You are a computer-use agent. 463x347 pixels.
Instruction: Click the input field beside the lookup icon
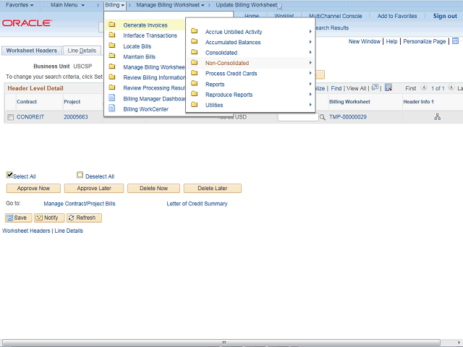pyautogui.click(x=298, y=117)
